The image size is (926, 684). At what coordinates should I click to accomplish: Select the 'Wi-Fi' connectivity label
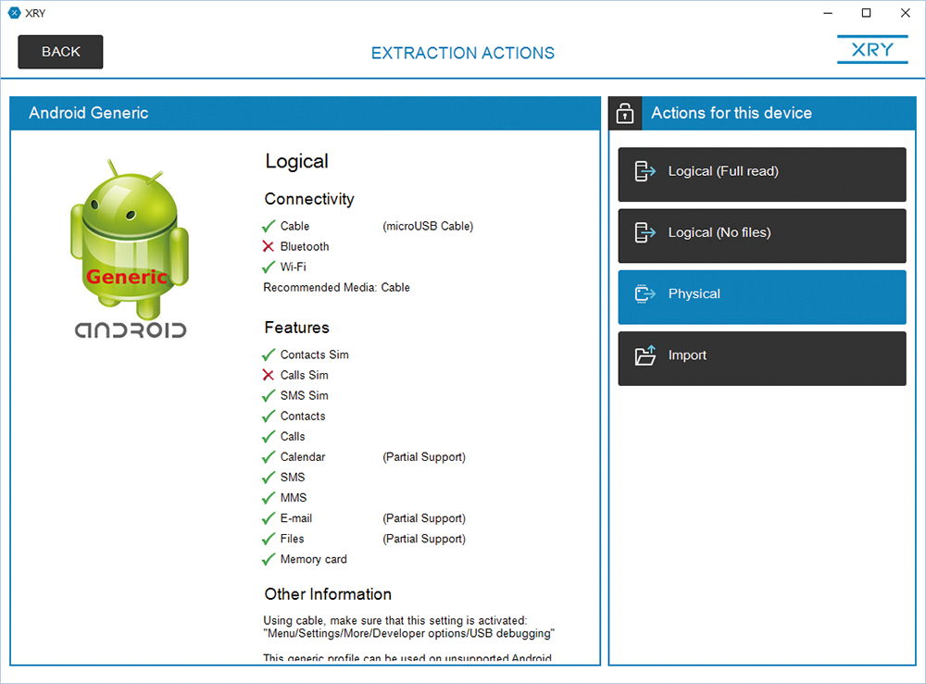(294, 267)
